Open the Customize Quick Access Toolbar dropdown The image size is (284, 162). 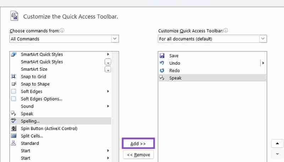(263, 39)
